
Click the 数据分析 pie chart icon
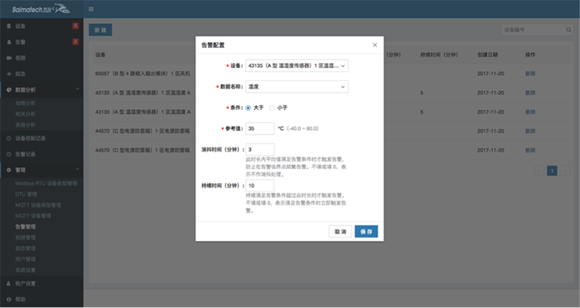[x=9, y=90]
